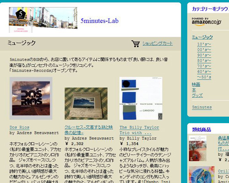Open the Dos Rios product link
This screenshot has width=229, height=183.
pos(19,127)
